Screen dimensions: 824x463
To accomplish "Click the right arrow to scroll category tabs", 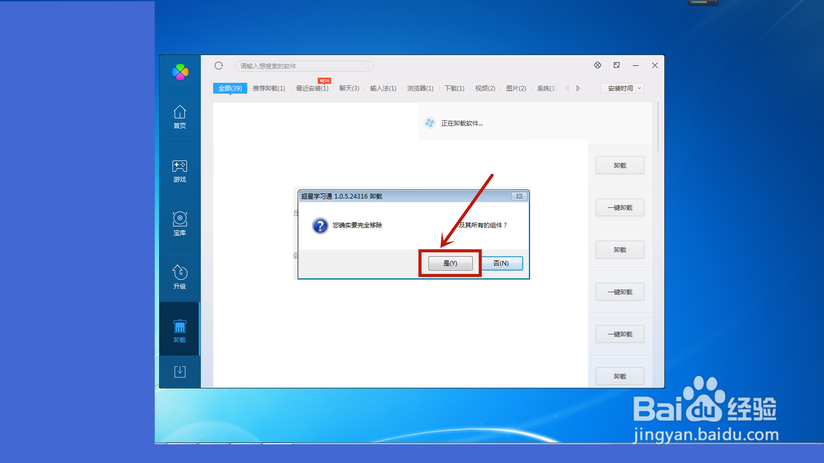I will (578, 88).
